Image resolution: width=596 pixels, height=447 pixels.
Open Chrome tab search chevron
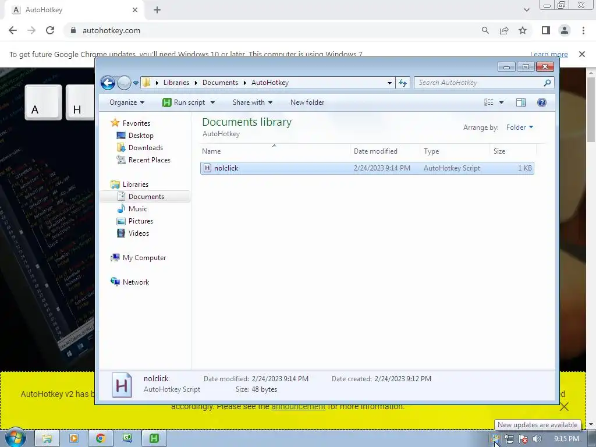[526, 10]
